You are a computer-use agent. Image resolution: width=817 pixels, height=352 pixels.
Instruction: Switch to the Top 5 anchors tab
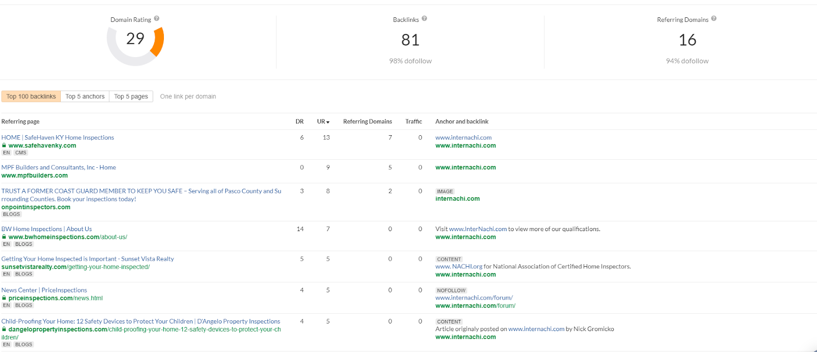tap(85, 96)
